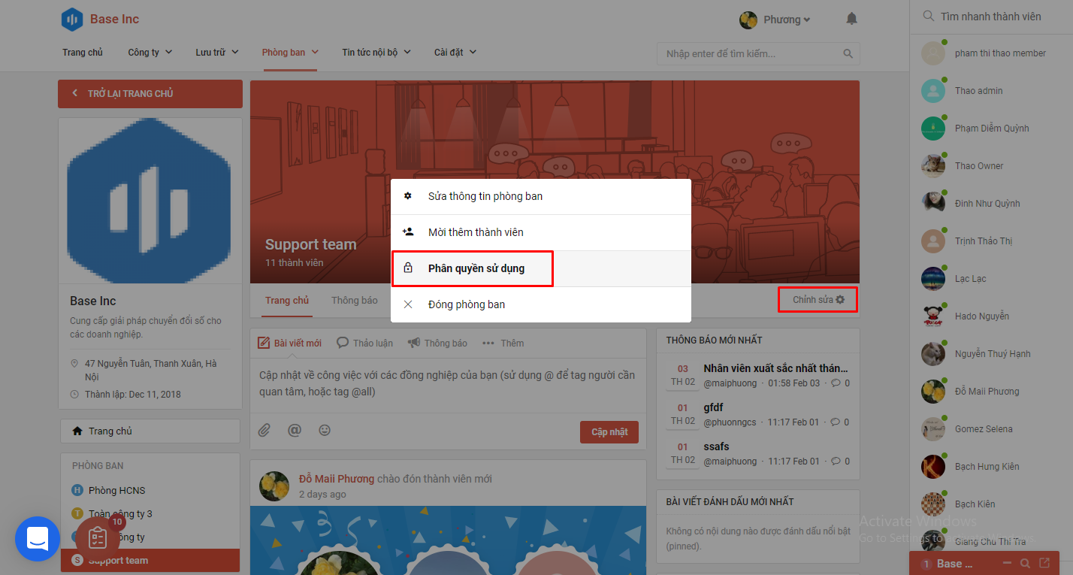Open Phòng HCNS department
This screenshot has width=1073, height=575.
coord(117,491)
